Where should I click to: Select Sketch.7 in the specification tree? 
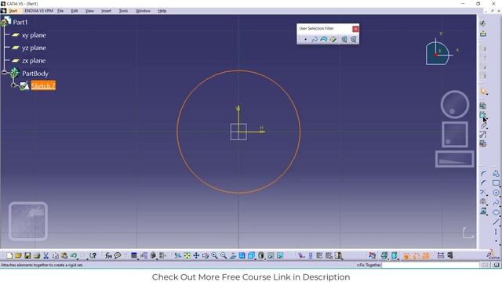pos(43,85)
